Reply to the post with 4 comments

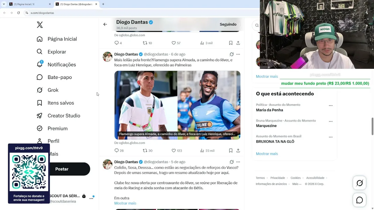(x=117, y=43)
